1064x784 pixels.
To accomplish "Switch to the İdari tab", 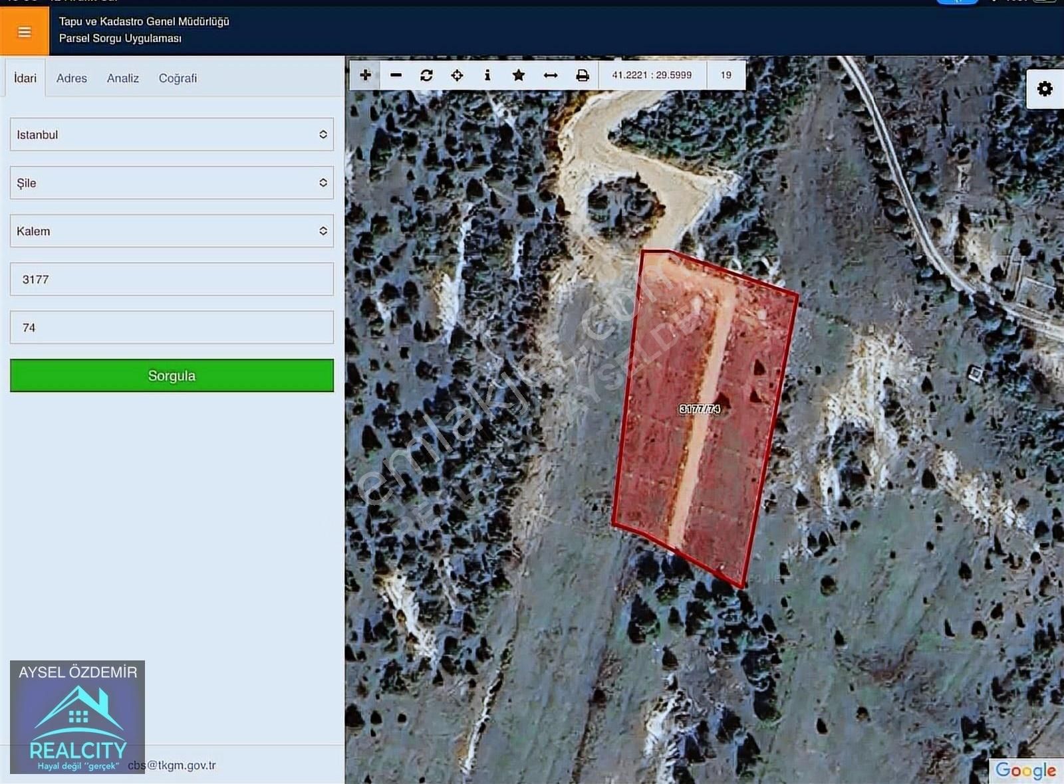I will 25,78.
